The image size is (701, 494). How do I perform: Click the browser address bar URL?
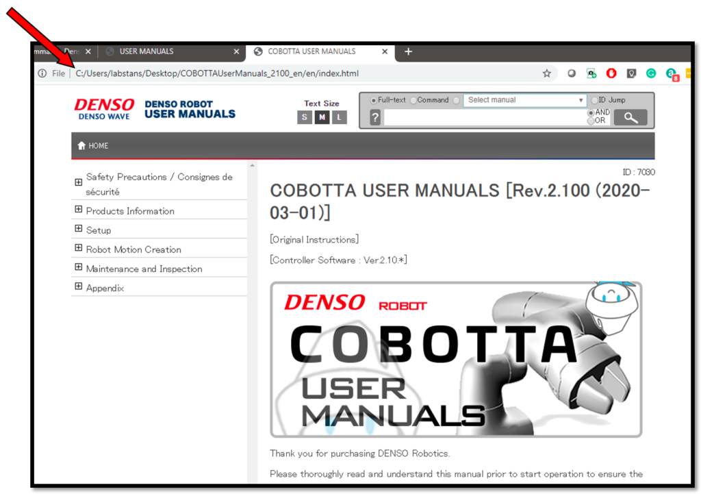tap(217, 73)
